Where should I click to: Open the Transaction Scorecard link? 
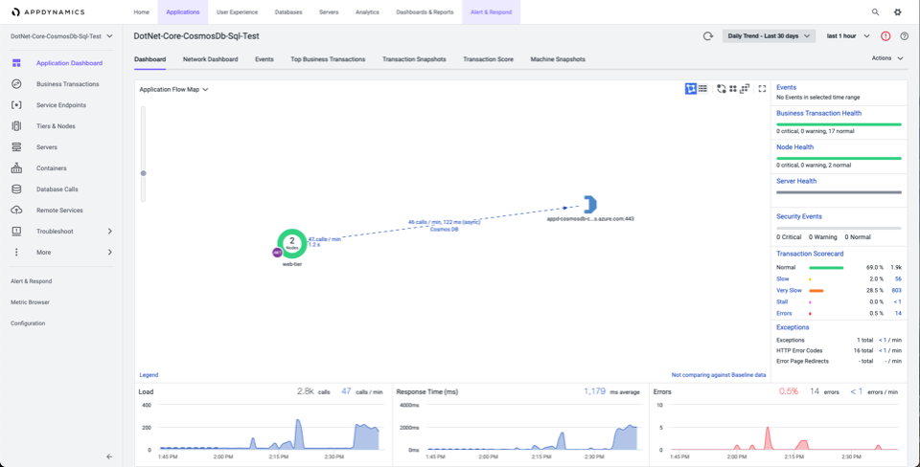pos(810,254)
